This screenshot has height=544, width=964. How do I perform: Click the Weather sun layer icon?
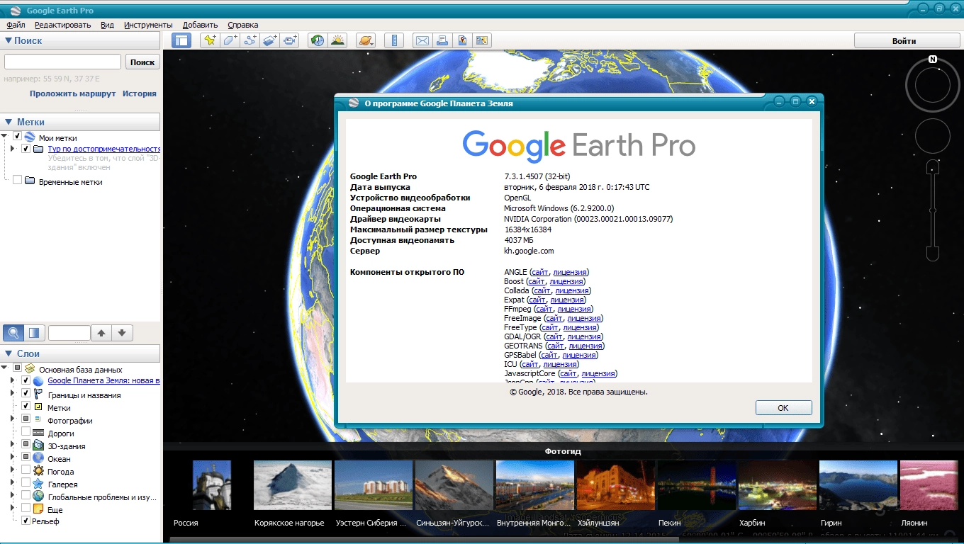pos(38,471)
